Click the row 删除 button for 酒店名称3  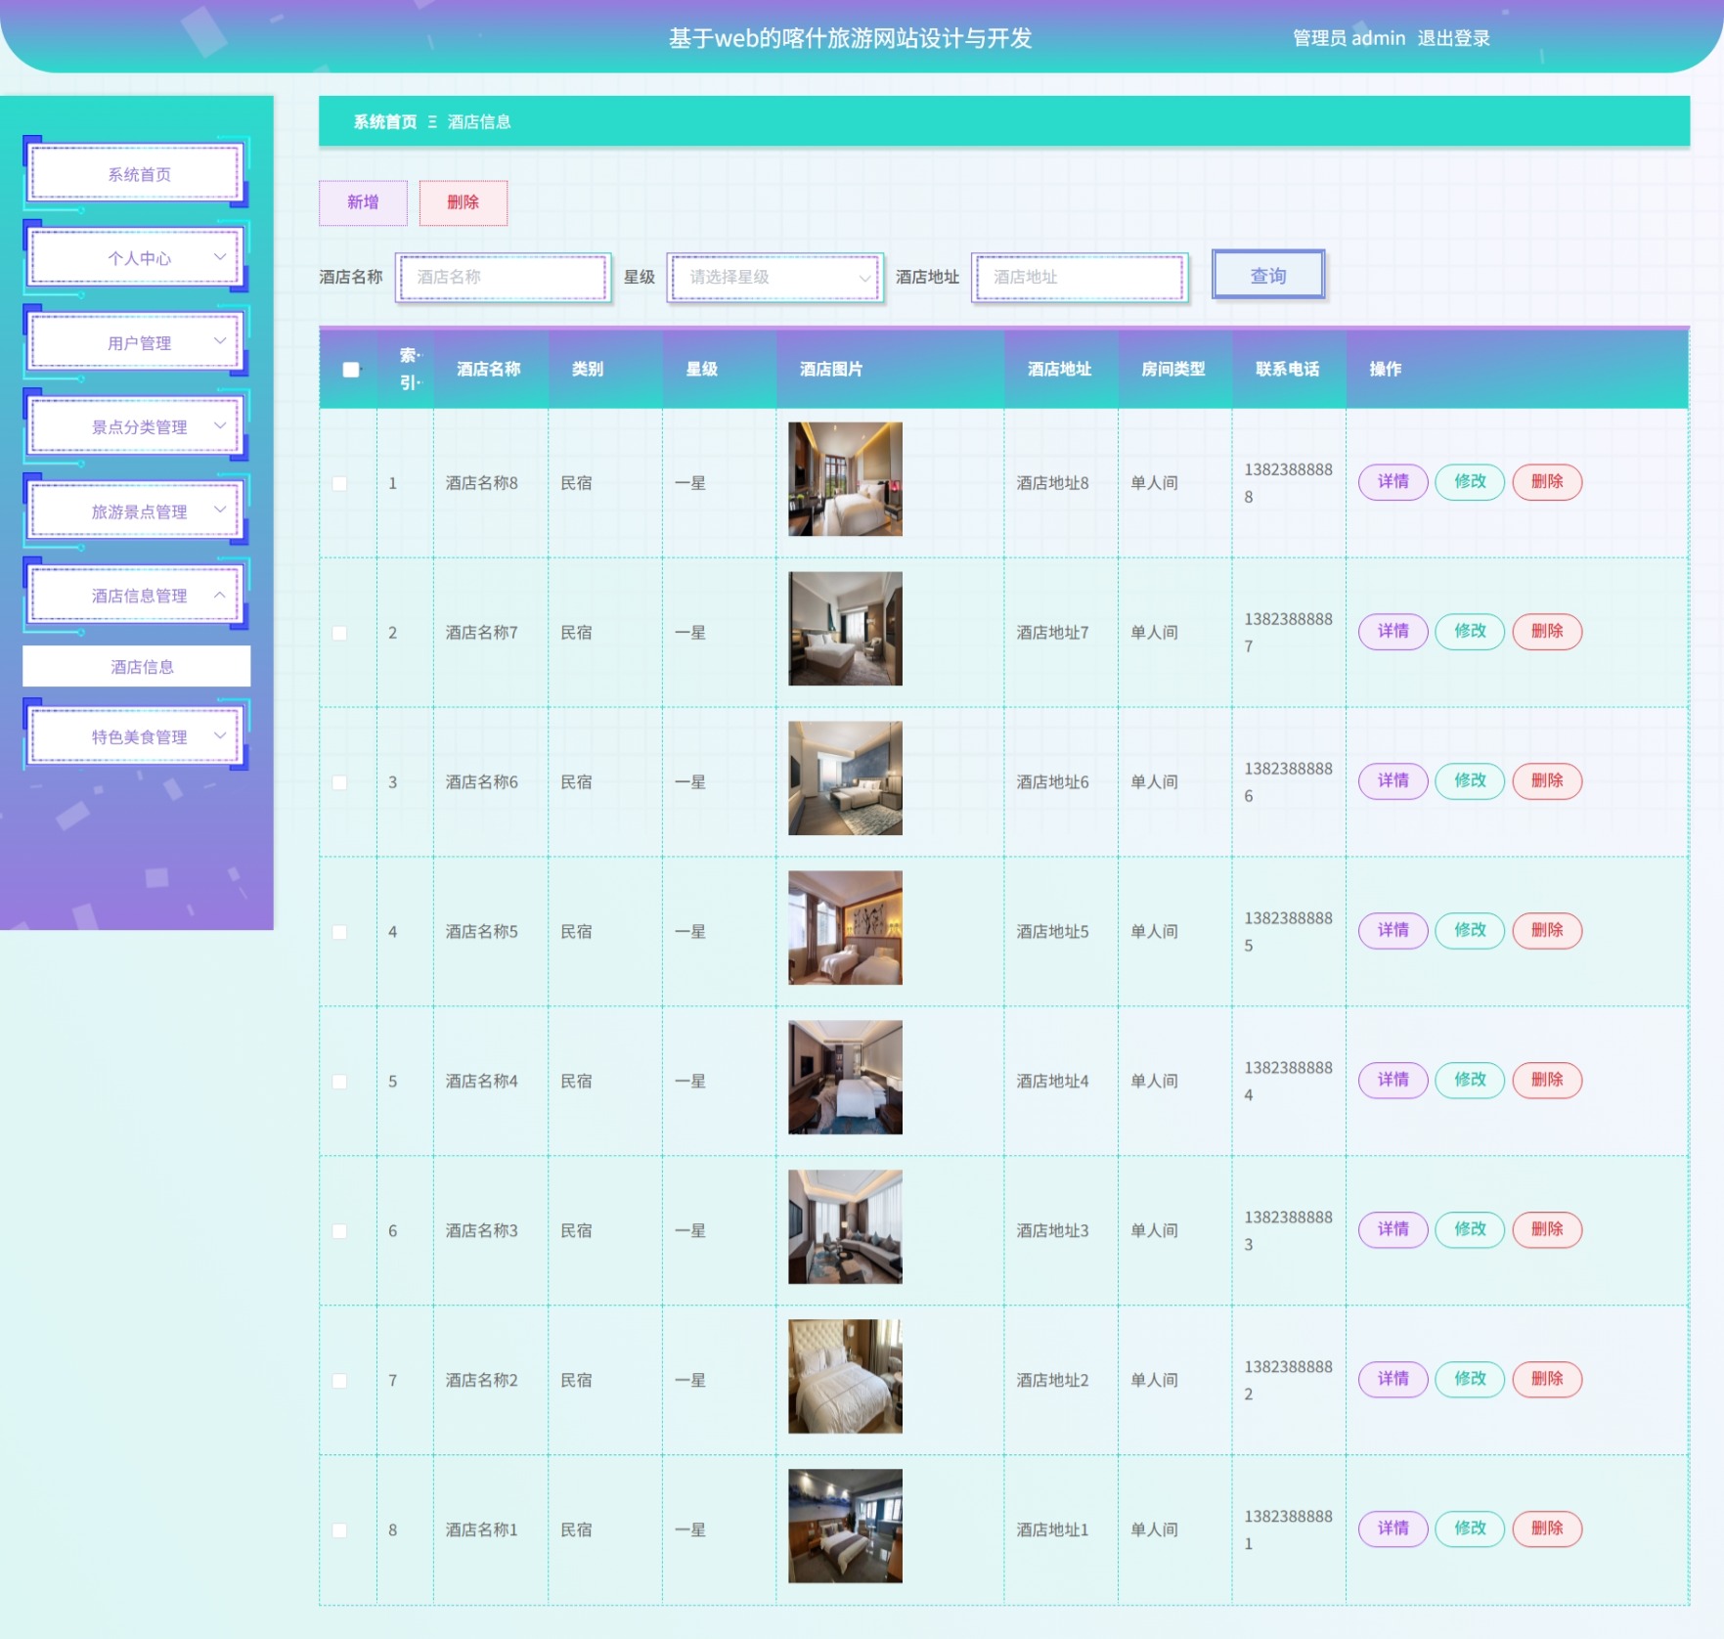point(1547,1230)
